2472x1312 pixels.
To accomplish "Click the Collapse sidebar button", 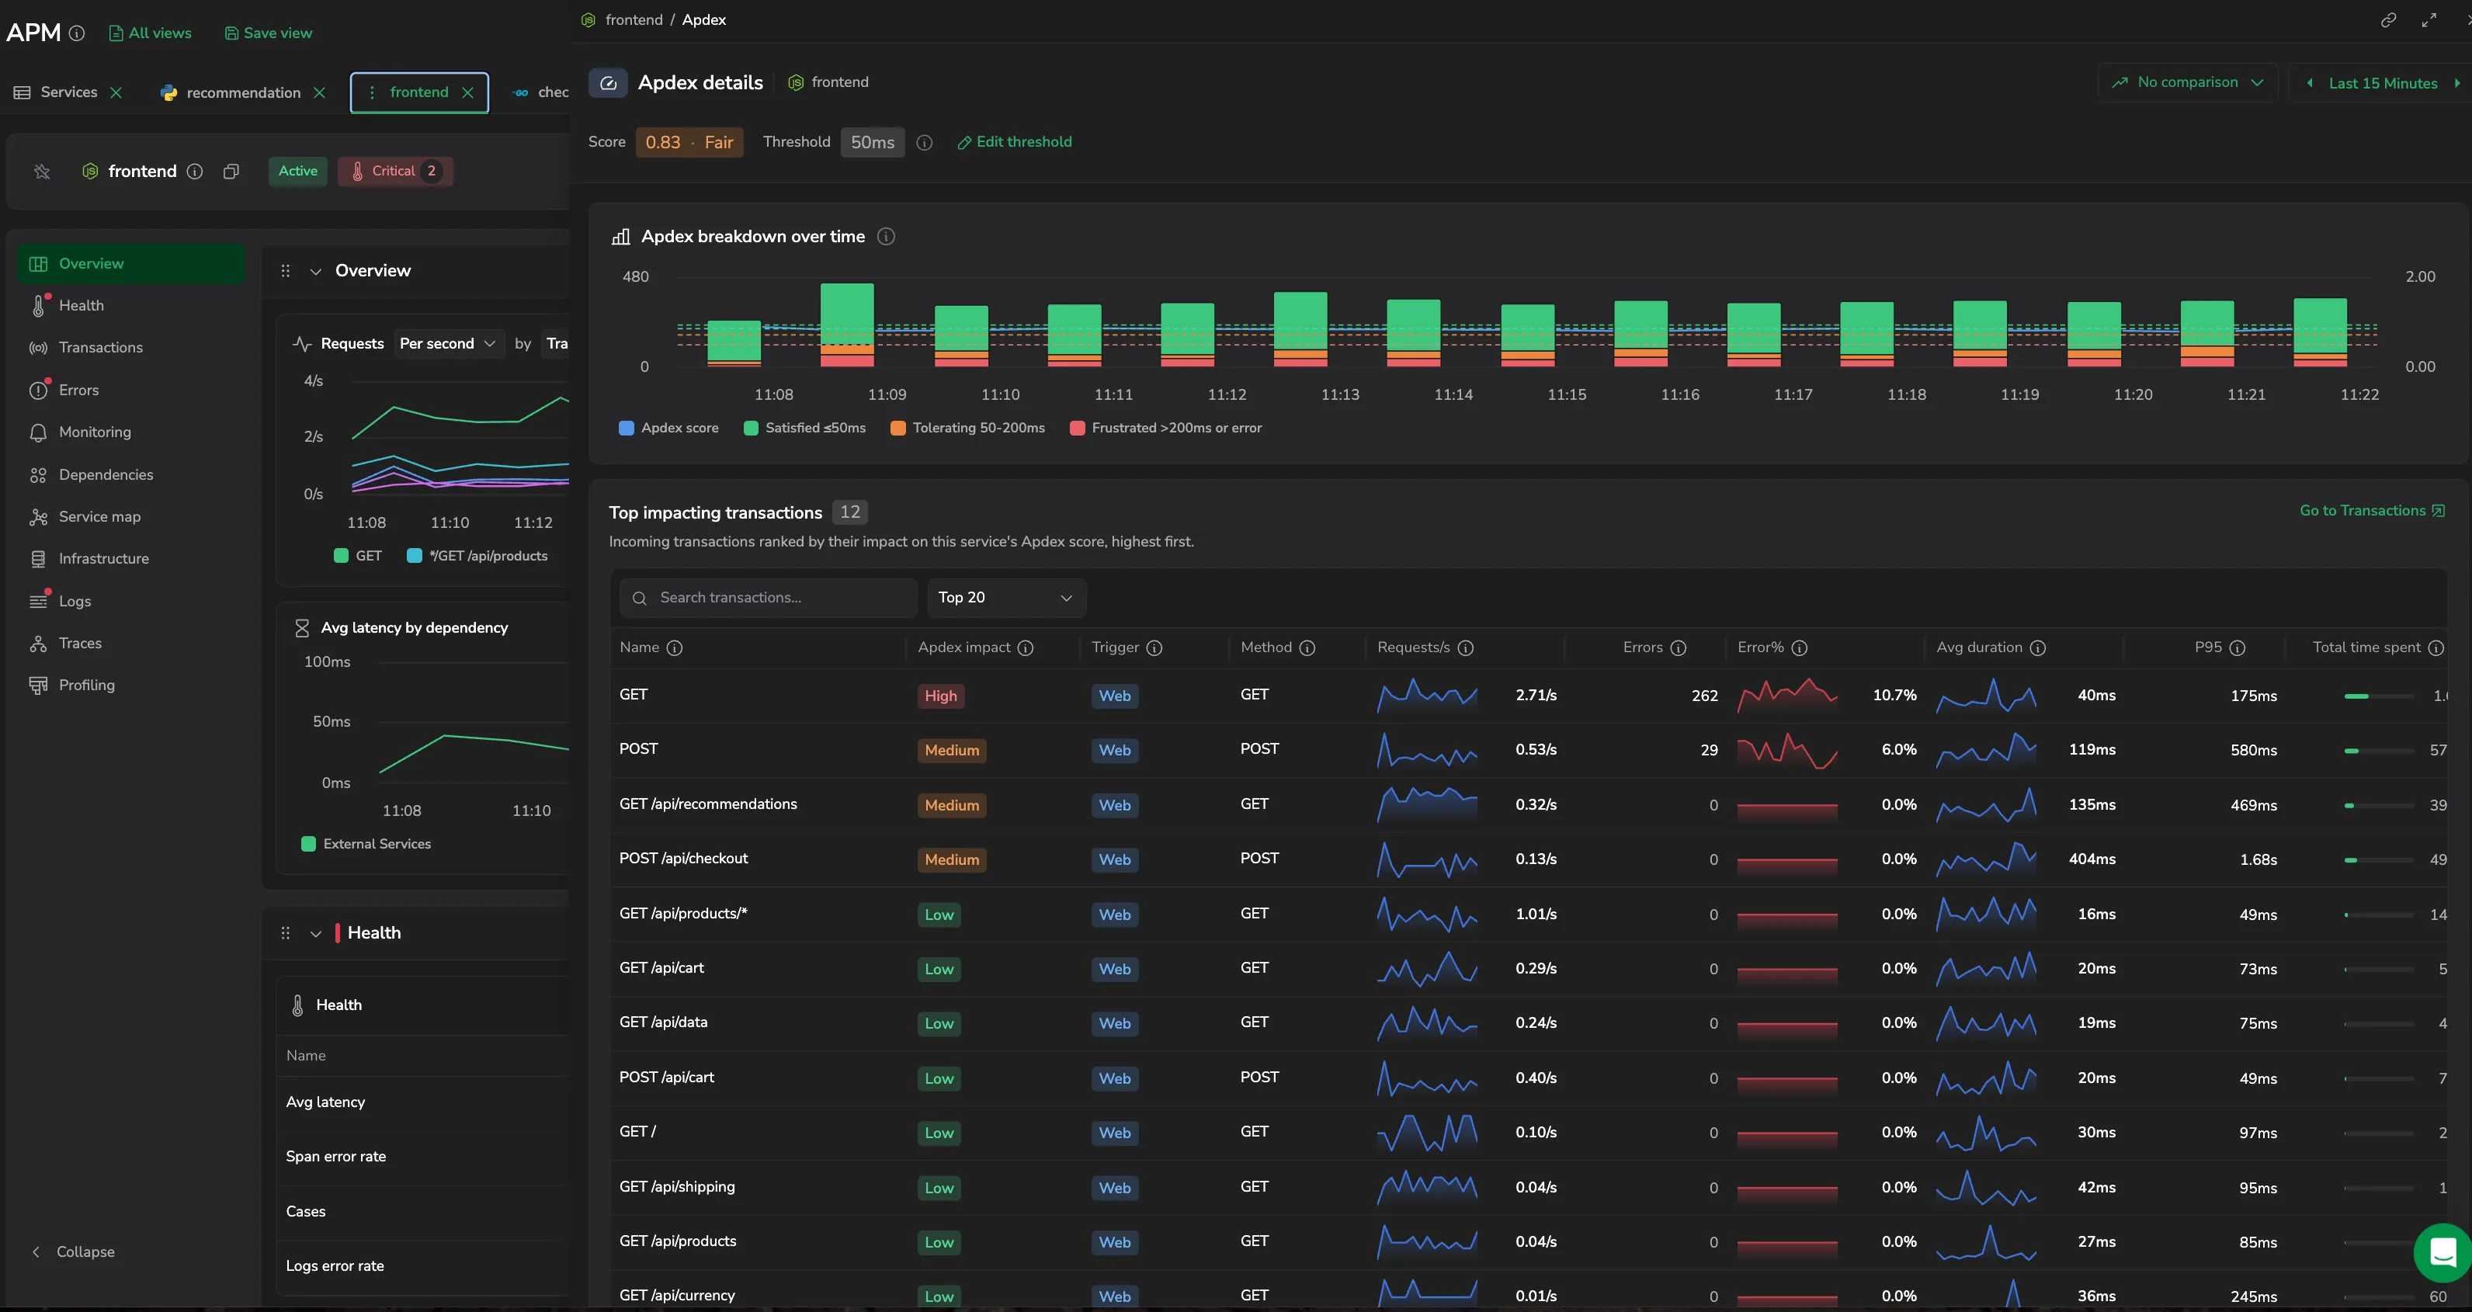I will pos(73,1251).
